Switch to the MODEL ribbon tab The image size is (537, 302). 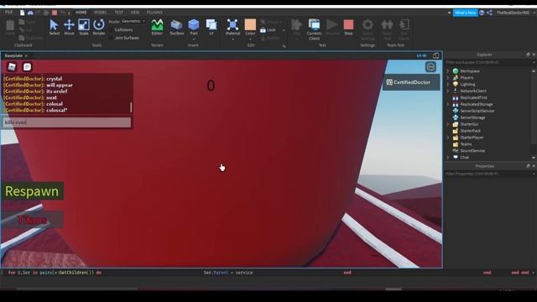tap(101, 13)
